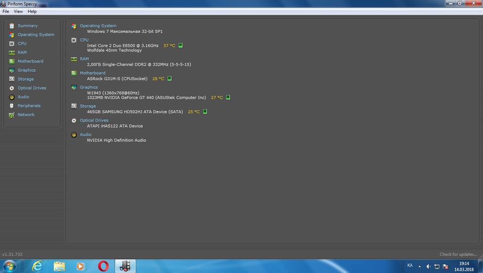Select CPU in the sidebar
The image size is (483, 273).
[22, 43]
